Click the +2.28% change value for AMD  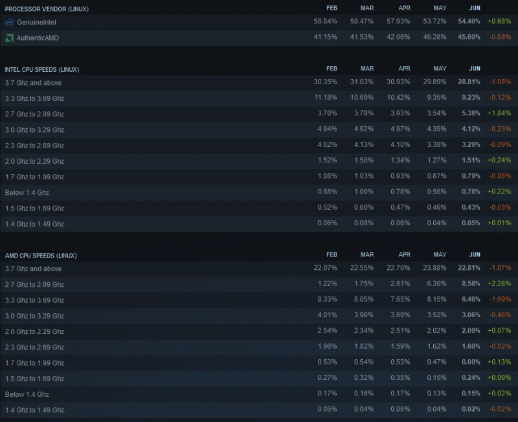tap(499, 283)
